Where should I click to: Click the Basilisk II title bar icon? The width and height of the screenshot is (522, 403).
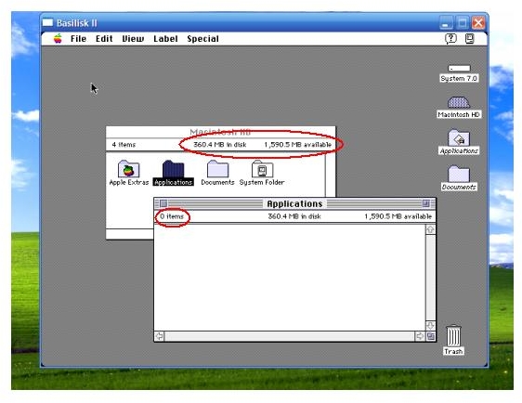(47, 22)
